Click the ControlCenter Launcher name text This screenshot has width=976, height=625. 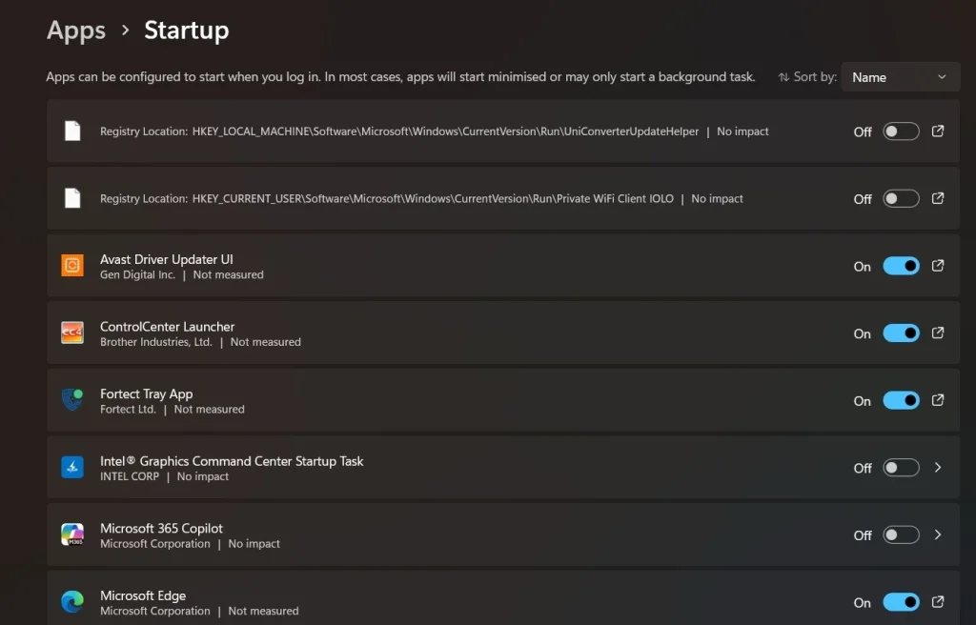[167, 326]
